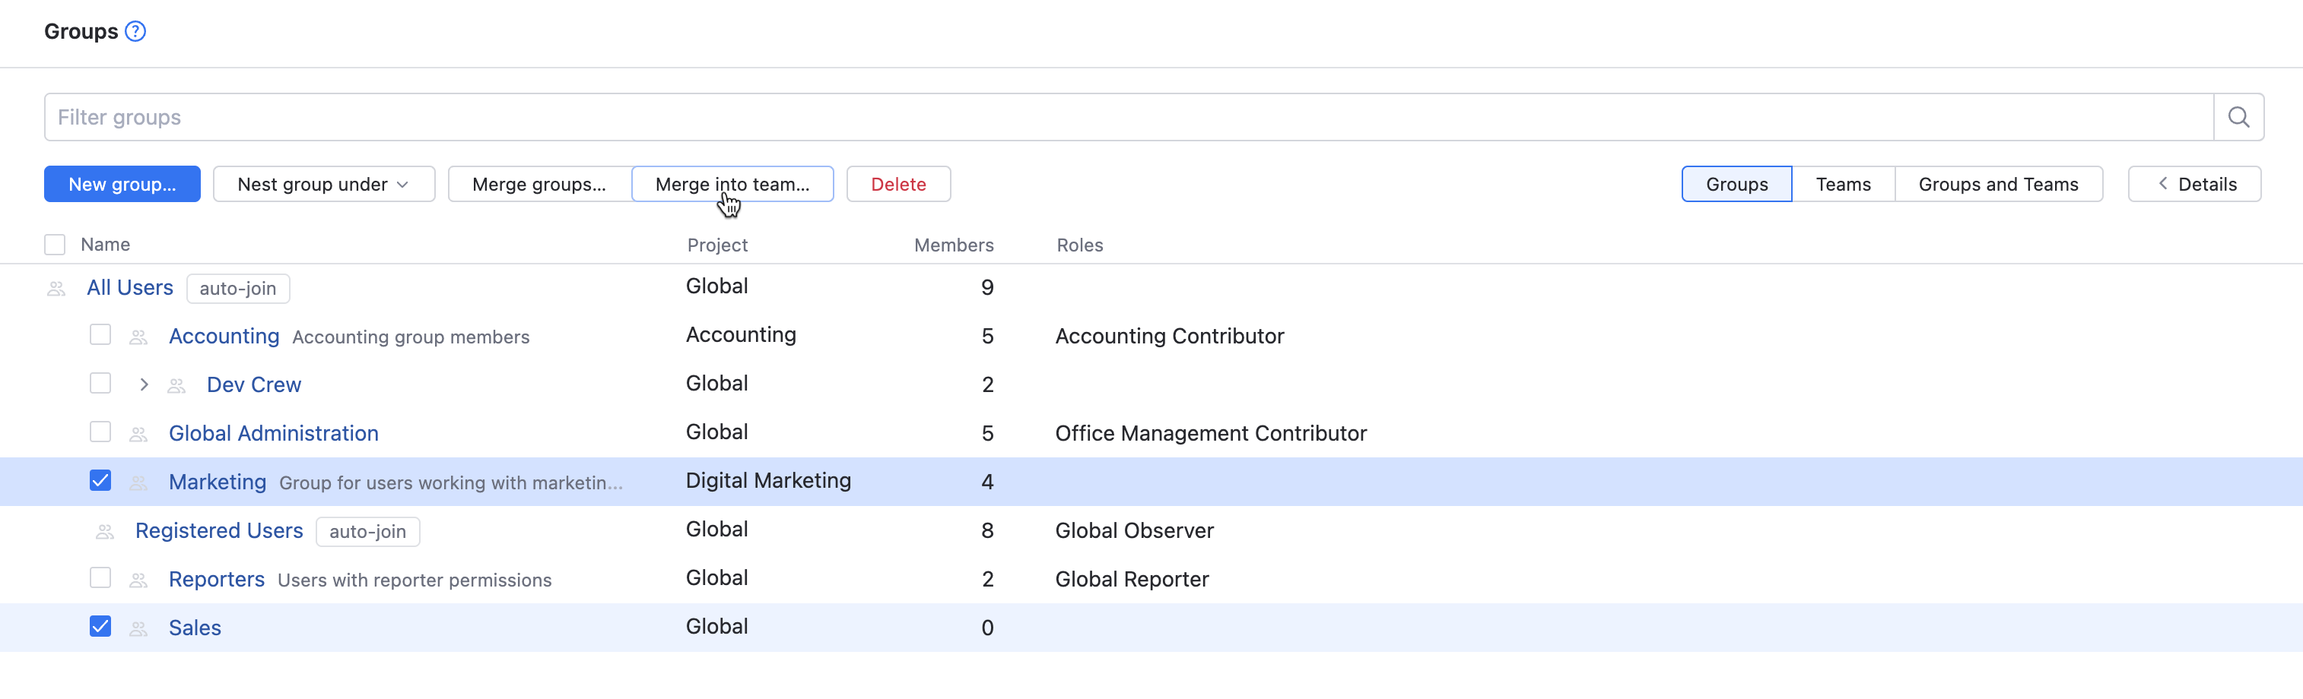Screen dimensions: 2303x699
Task: Click the search magnifier icon
Action: [x=2238, y=117]
